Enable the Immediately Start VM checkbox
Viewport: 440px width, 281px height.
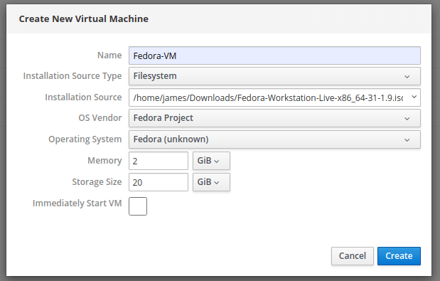coord(138,206)
